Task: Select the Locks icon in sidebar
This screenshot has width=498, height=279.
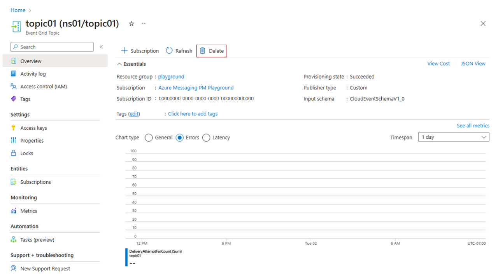Action: 13,153
